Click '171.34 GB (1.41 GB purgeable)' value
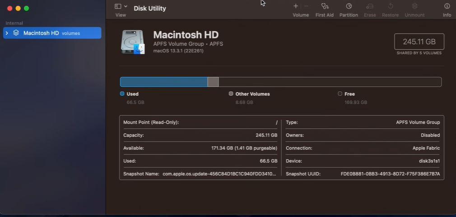This screenshot has width=456, height=217. [x=244, y=148]
